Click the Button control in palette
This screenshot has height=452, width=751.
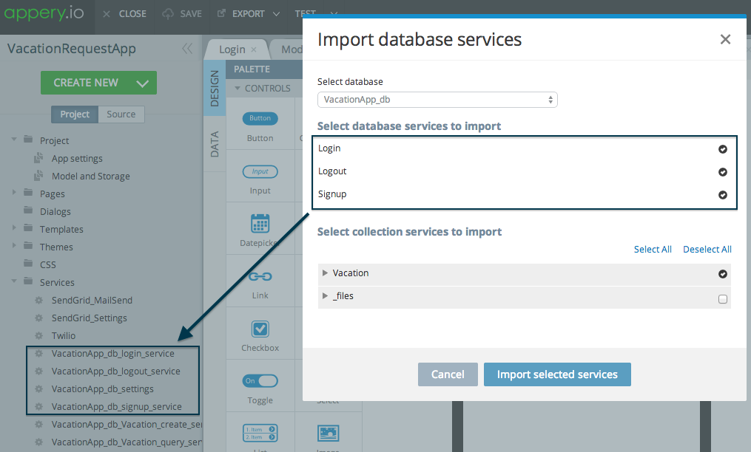[x=260, y=118]
